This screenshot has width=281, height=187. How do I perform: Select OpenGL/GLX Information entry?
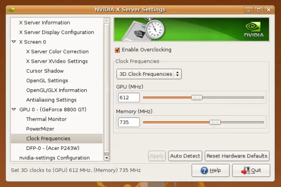click(56, 90)
